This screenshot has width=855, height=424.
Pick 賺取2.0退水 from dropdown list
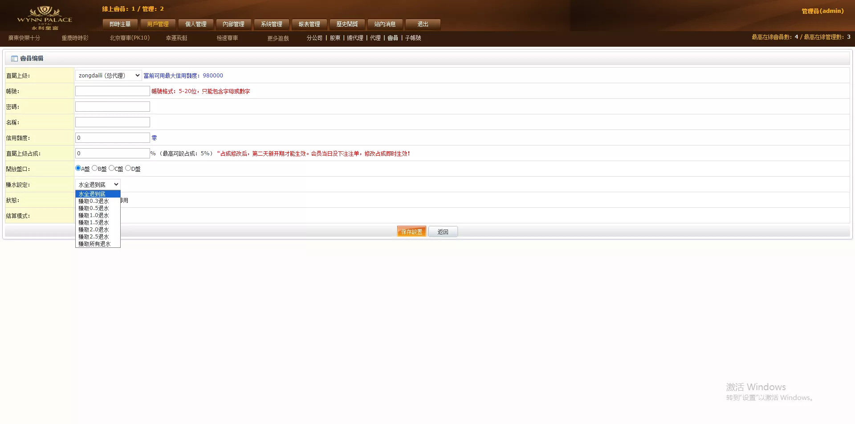pyautogui.click(x=94, y=230)
